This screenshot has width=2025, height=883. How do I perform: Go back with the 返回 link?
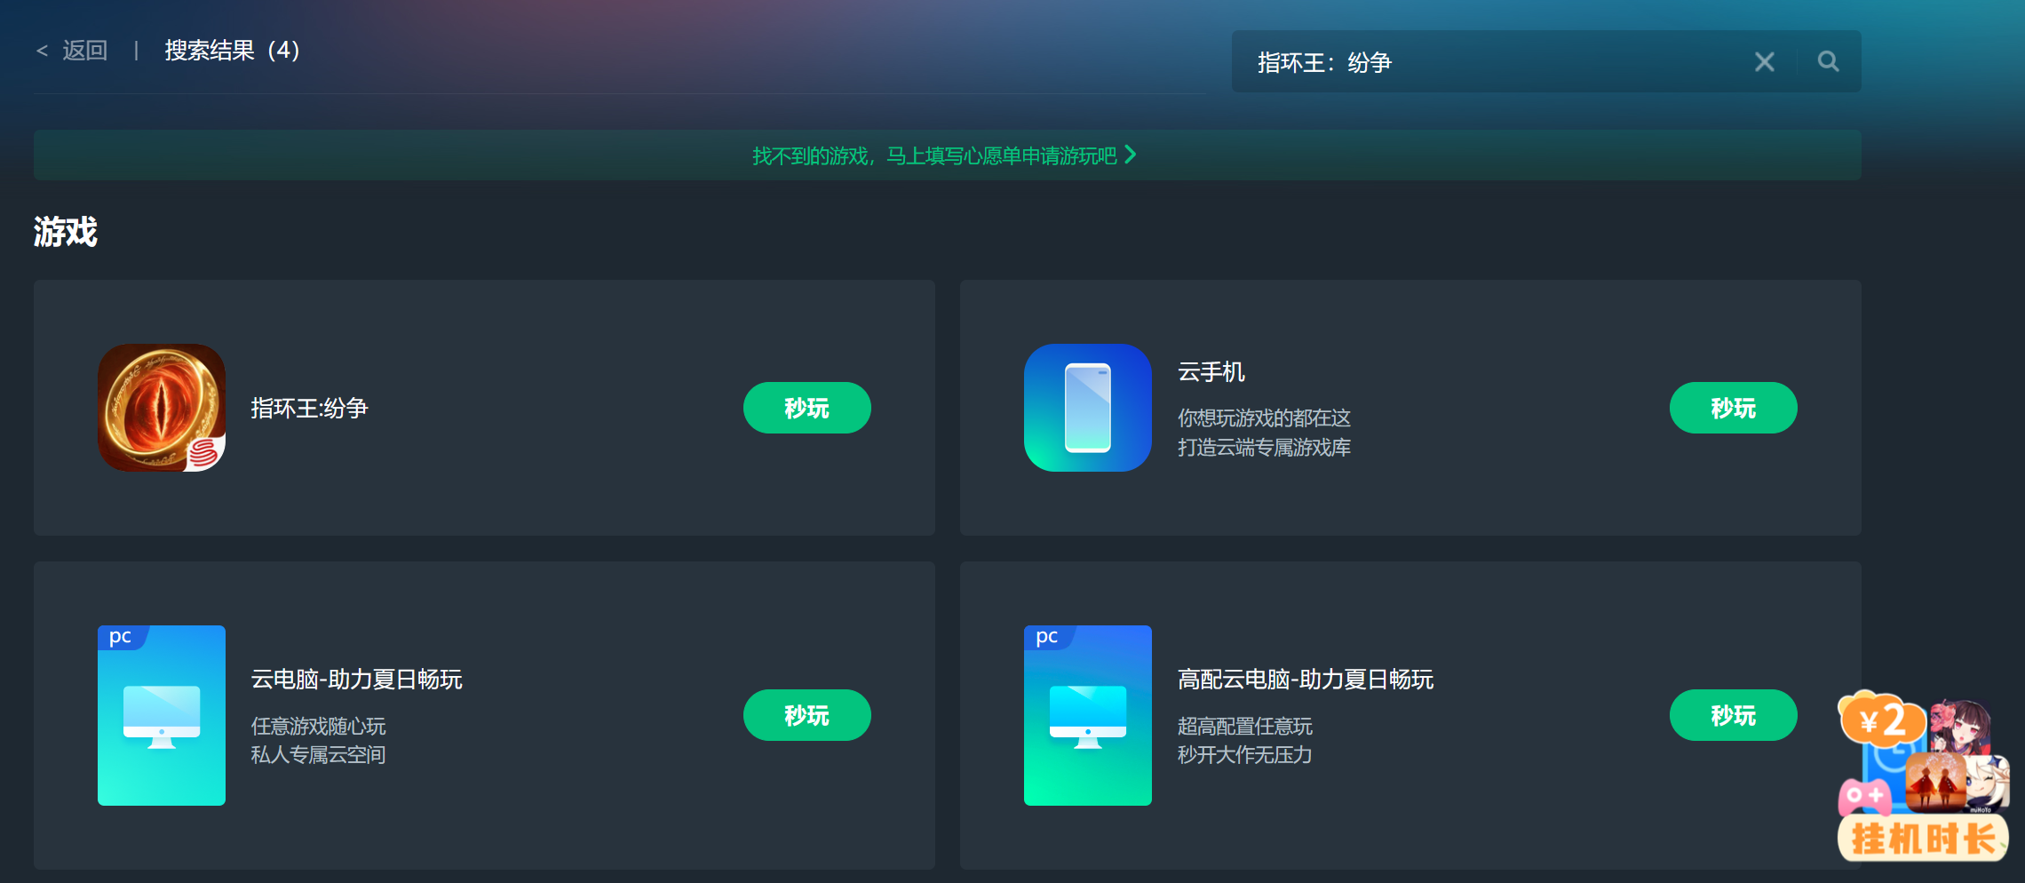pyautogui.click(x=72, y=51)
